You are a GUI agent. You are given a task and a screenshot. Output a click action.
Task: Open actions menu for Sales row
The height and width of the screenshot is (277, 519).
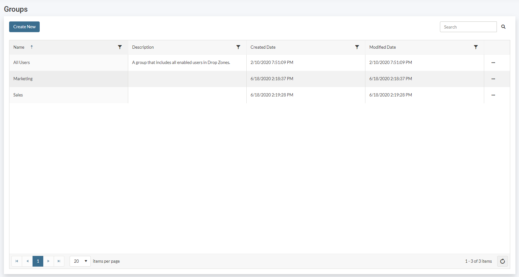[x=493, y=95]
